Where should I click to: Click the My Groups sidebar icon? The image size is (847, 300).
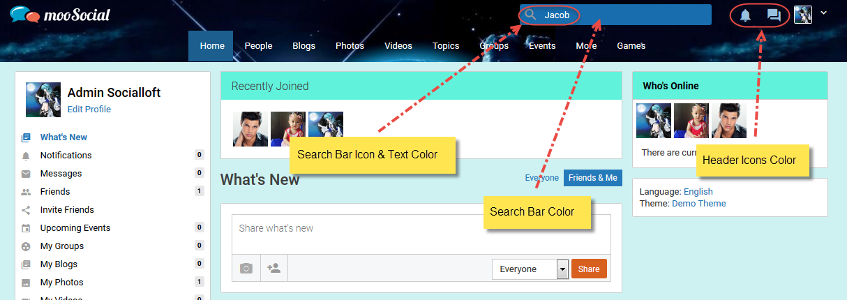click(x=26, y=246)
